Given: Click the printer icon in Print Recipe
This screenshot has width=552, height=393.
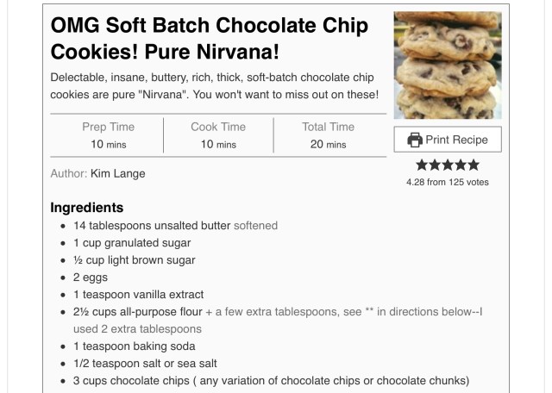Looking at the screenshot, I should tap(415, 140).
